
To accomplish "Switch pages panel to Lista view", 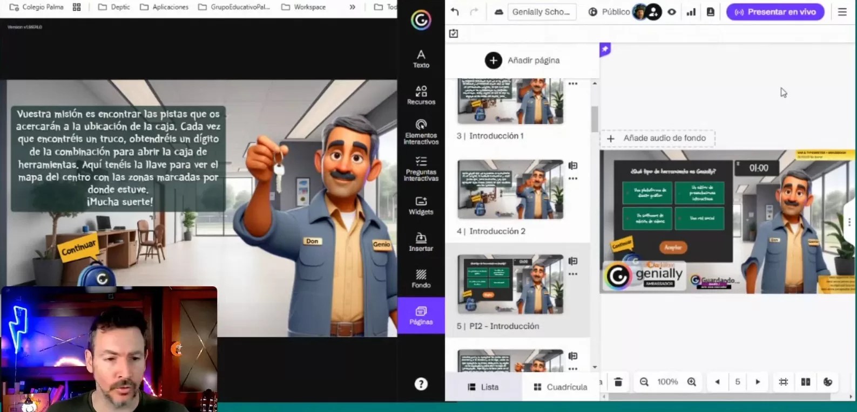I will point(483,387).
